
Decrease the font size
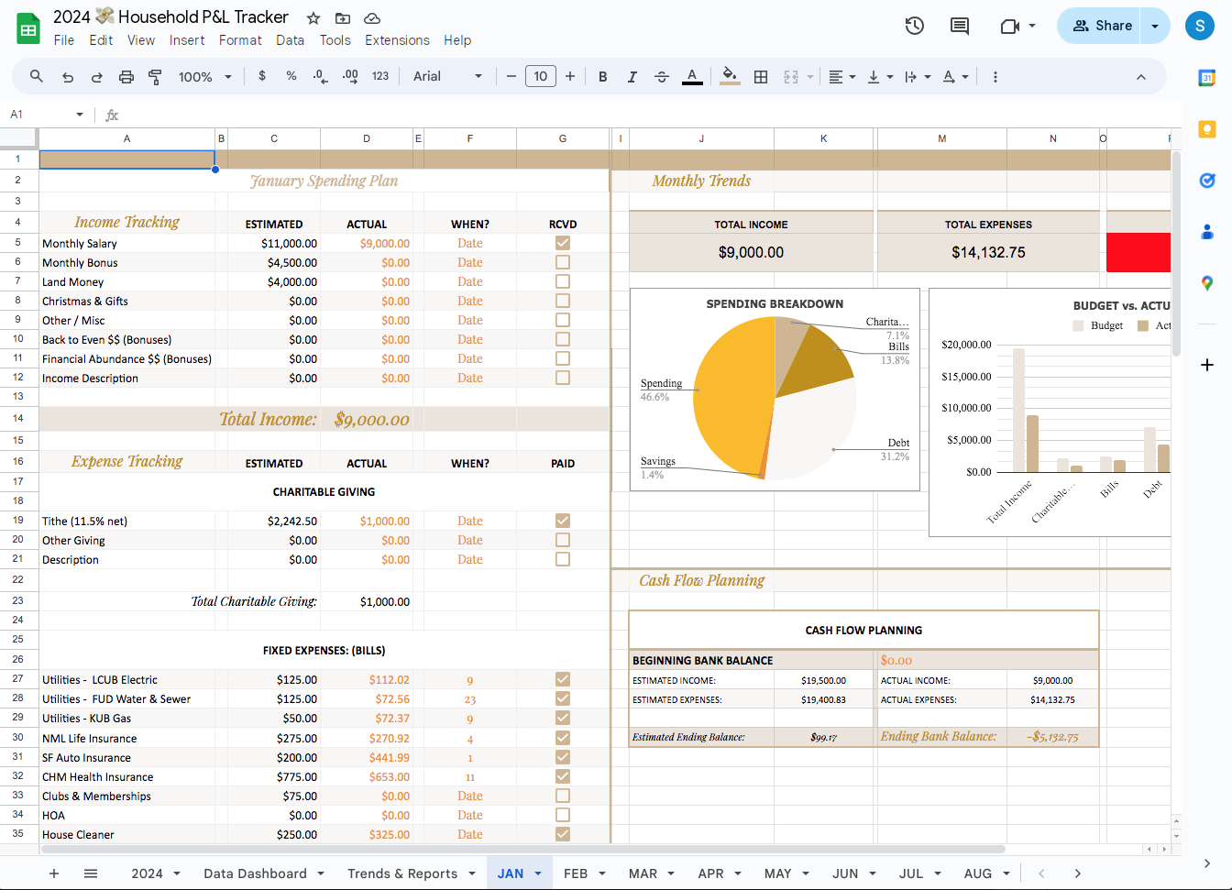click(x=511, y=76)
